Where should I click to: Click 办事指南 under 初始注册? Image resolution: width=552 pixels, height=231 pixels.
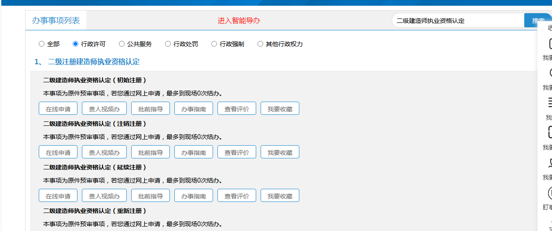coord(194,109)
